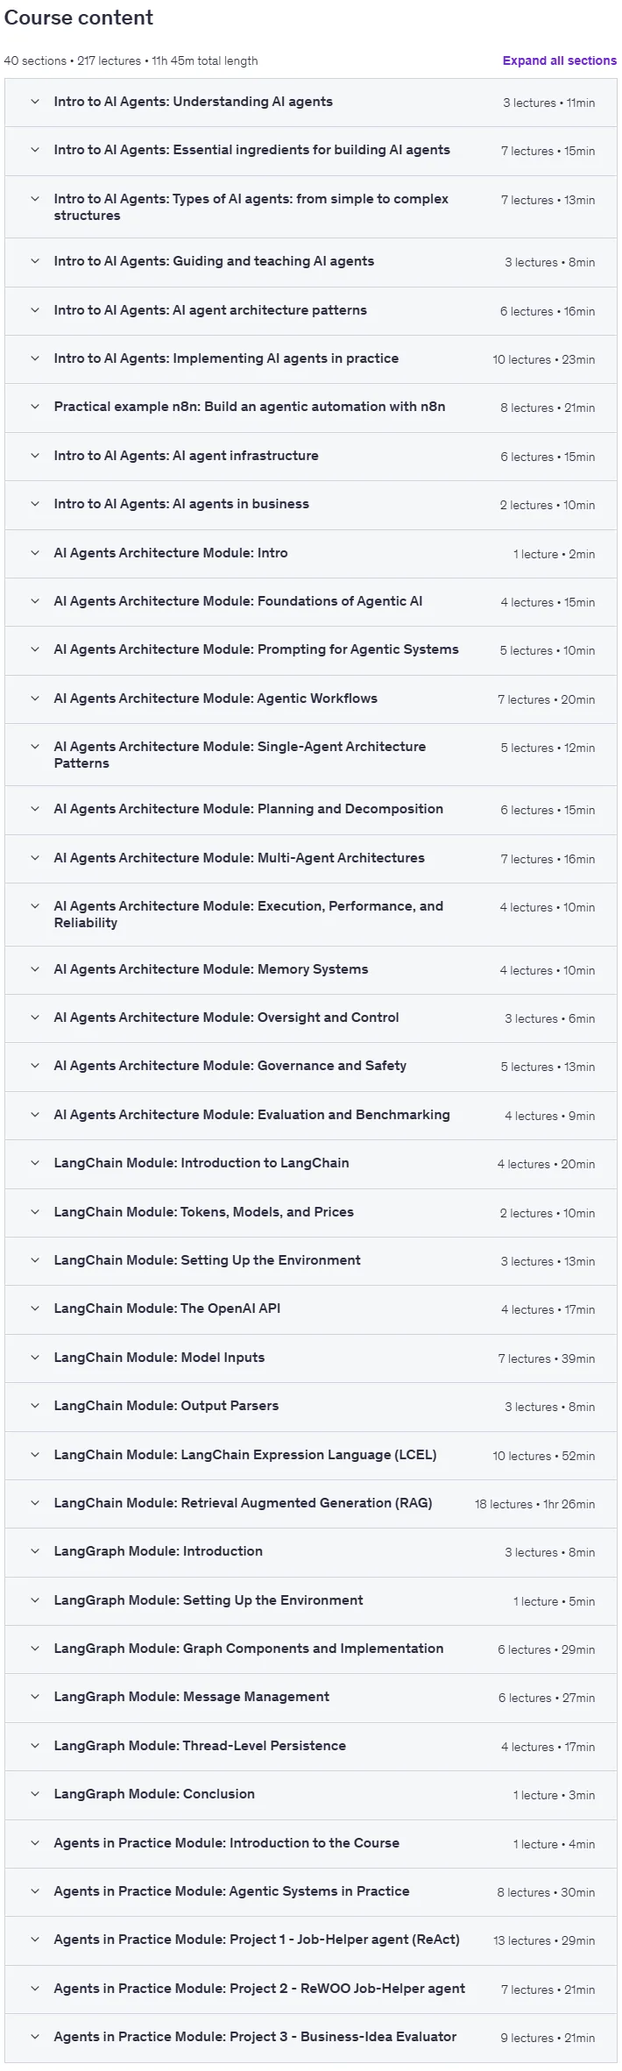Open chevron for AI agent architecture patterns
Viewport: 622px width, 2071px height.
click(x=35, y=310)
